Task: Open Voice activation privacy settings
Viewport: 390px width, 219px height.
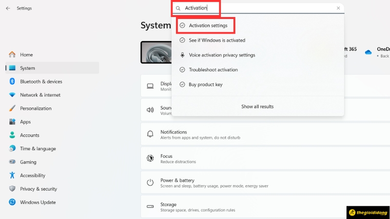Action: coord(258,55)
